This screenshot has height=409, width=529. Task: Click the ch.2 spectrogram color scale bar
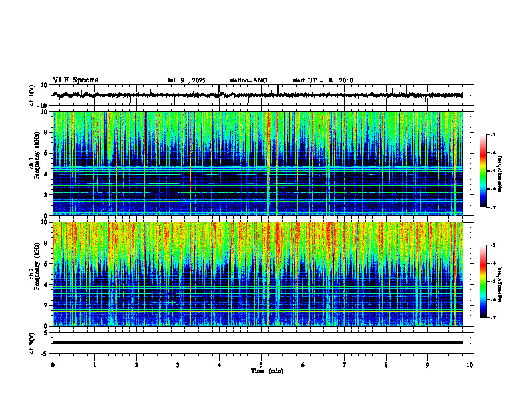coord(484,281)
